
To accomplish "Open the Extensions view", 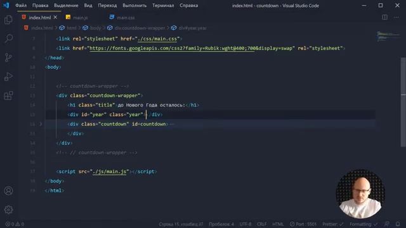I will [8, 96].
